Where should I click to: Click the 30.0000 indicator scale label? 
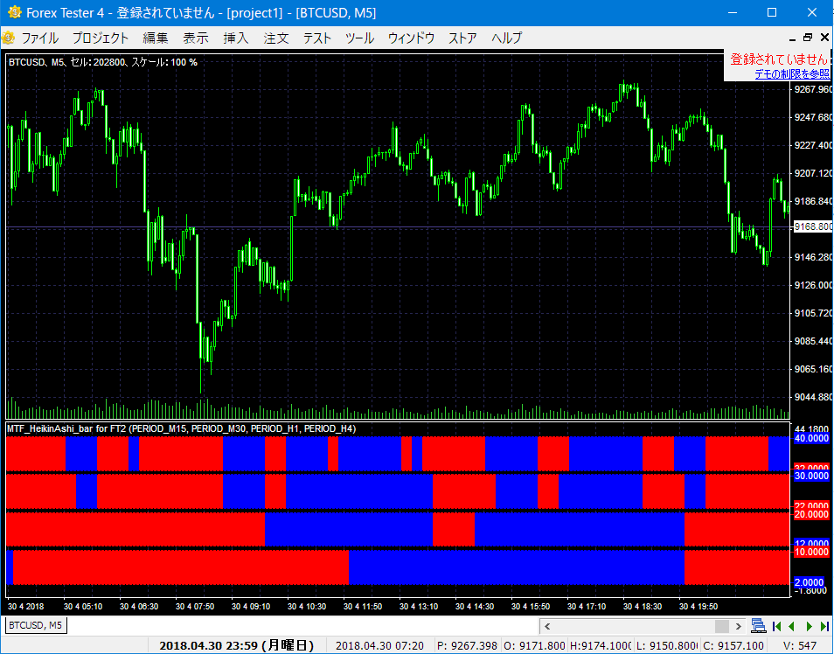point(811,477)
